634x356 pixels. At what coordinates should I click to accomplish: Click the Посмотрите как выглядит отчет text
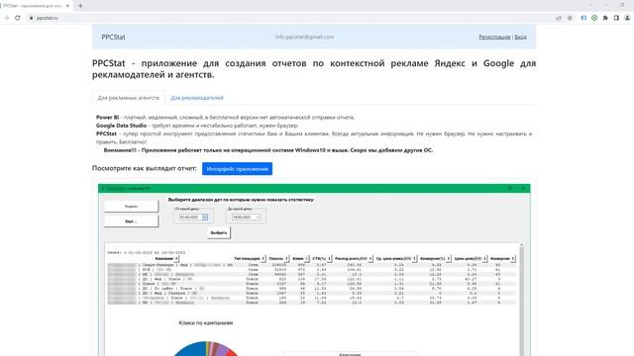pyautogui.click(x=145, y=168)
